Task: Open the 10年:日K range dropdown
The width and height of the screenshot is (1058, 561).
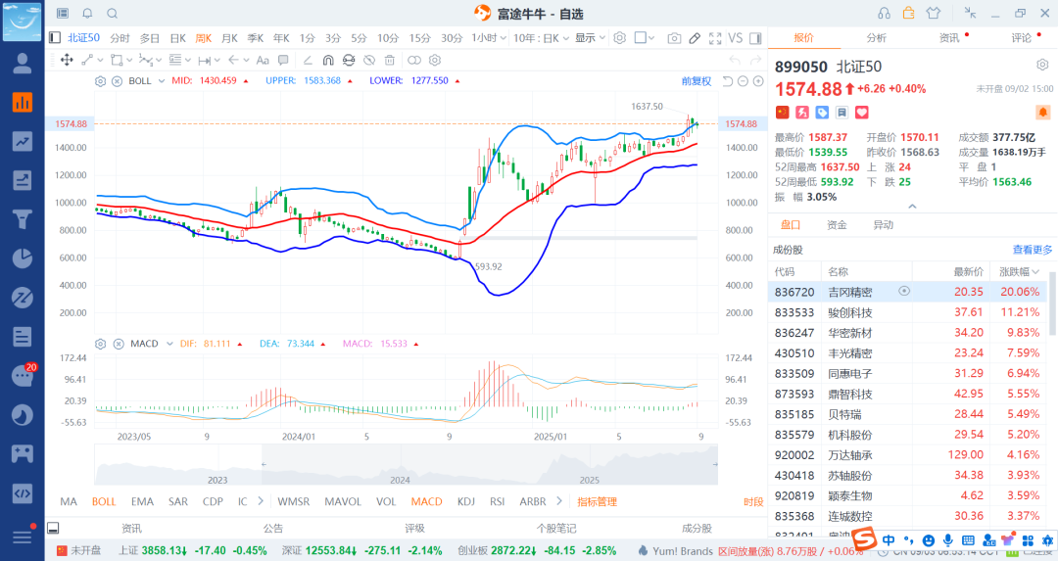Action: 541,38
